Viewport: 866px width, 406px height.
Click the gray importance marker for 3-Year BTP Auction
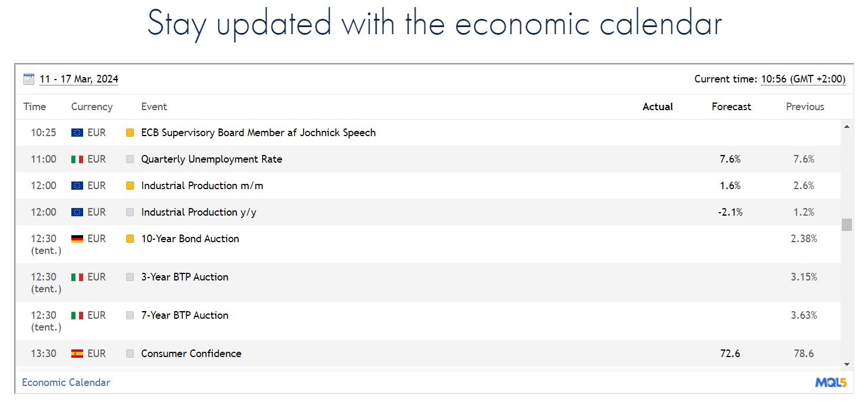point(130,277)
